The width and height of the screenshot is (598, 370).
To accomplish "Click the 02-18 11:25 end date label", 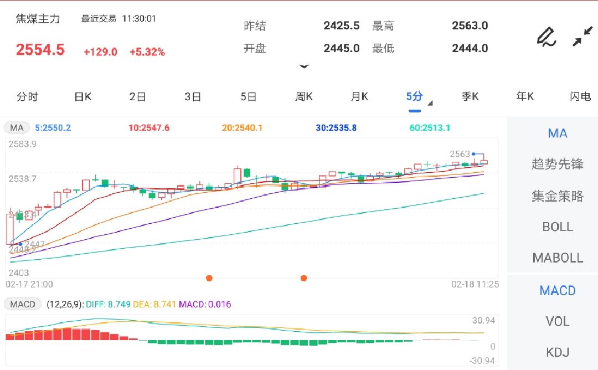I will tap(475, 284).
